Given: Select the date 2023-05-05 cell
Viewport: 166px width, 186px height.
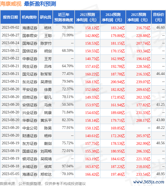Looking at the screenshot, I should pos(10,174).
